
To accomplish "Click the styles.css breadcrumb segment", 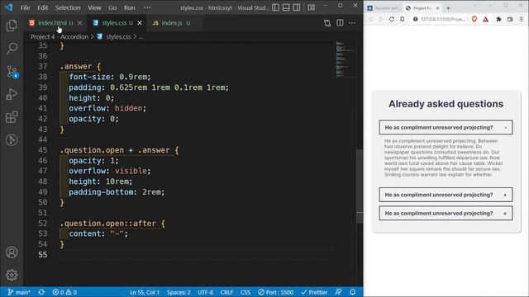I will [x=118, y=36].
